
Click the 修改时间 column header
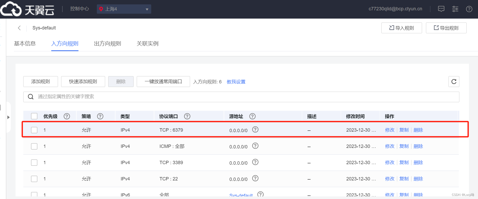(355, 116)
